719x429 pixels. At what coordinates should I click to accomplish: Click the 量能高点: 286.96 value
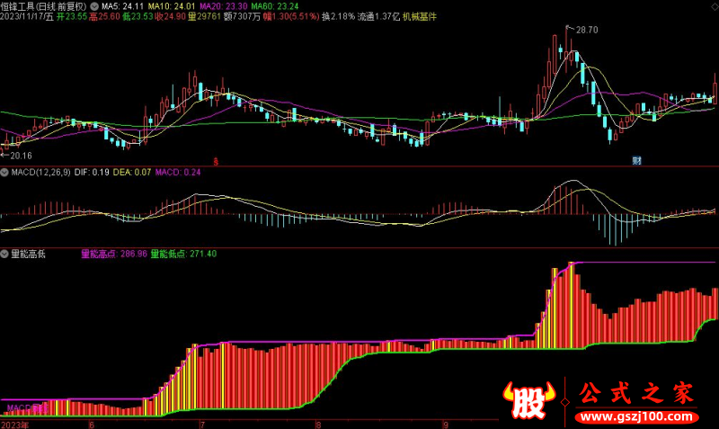(114, 254)
